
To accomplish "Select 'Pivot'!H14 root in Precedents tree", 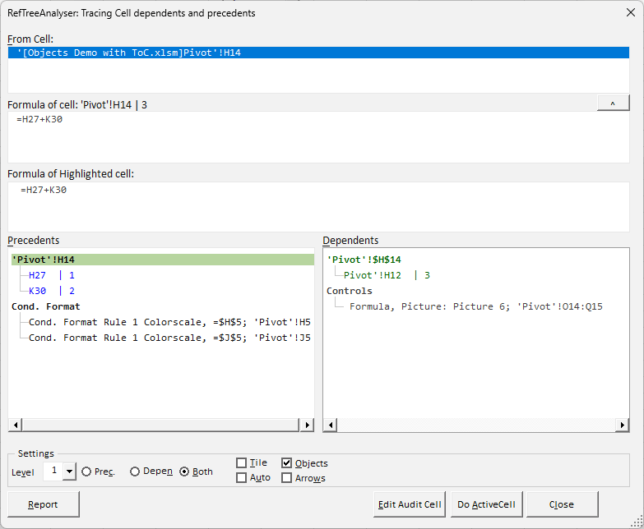I will [x=163, y=260].
